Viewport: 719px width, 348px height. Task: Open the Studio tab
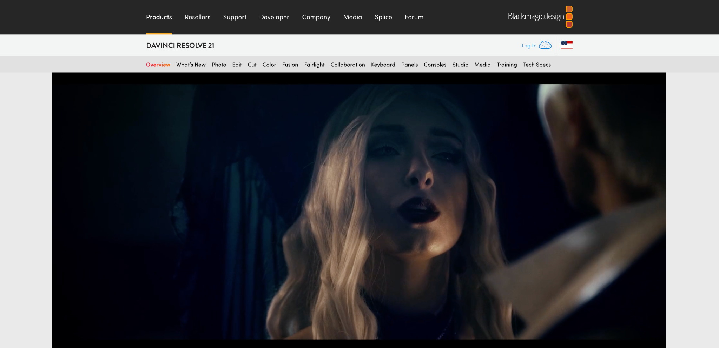pyautogui.click(x=460, y=65)
